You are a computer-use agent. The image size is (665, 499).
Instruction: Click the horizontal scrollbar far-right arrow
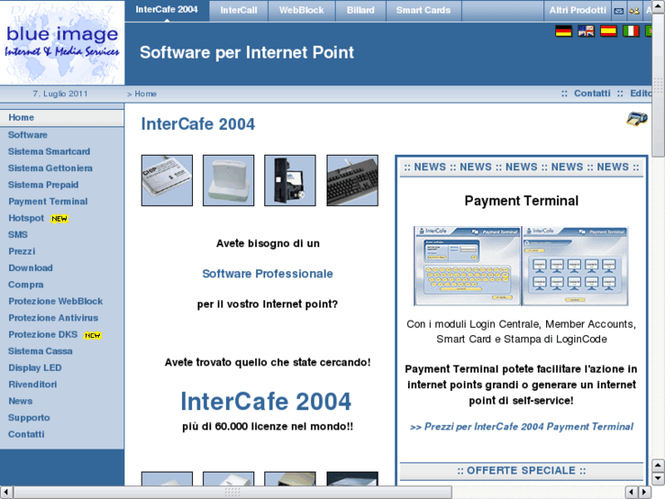(x=645, y=493)
